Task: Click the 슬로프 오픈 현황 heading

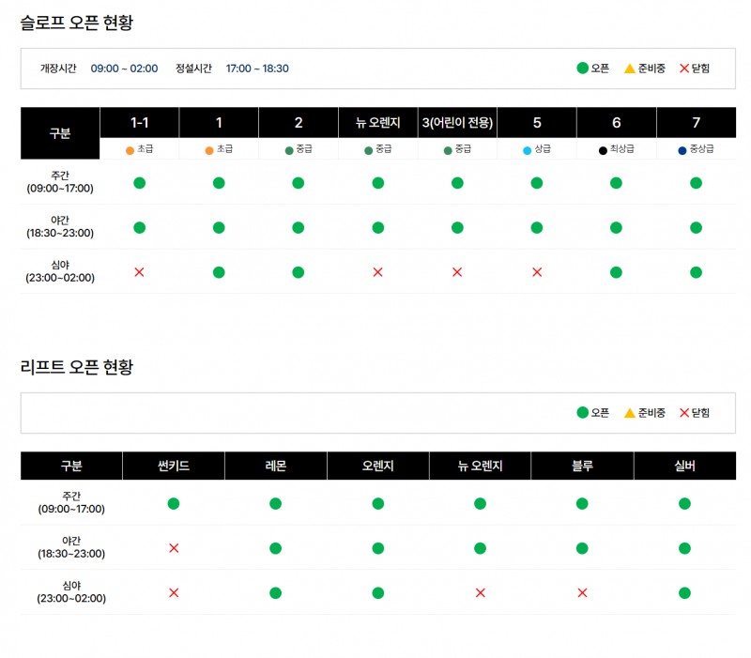Action: 77,23
